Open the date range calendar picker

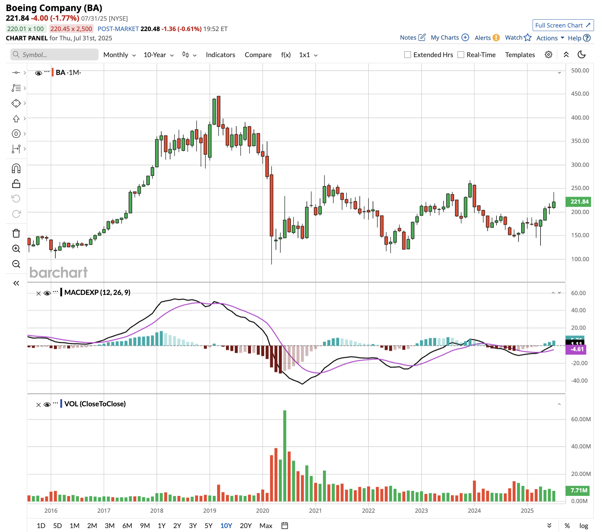coord(285,526)
